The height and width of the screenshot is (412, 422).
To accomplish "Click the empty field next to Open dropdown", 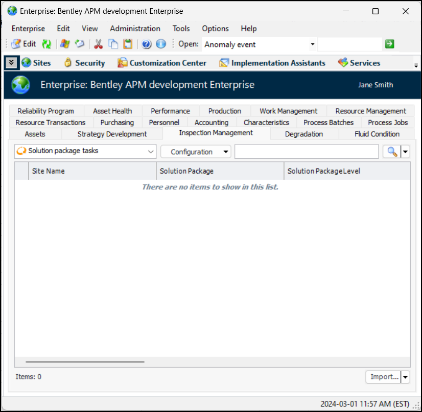I will click(x=349, y=44).
